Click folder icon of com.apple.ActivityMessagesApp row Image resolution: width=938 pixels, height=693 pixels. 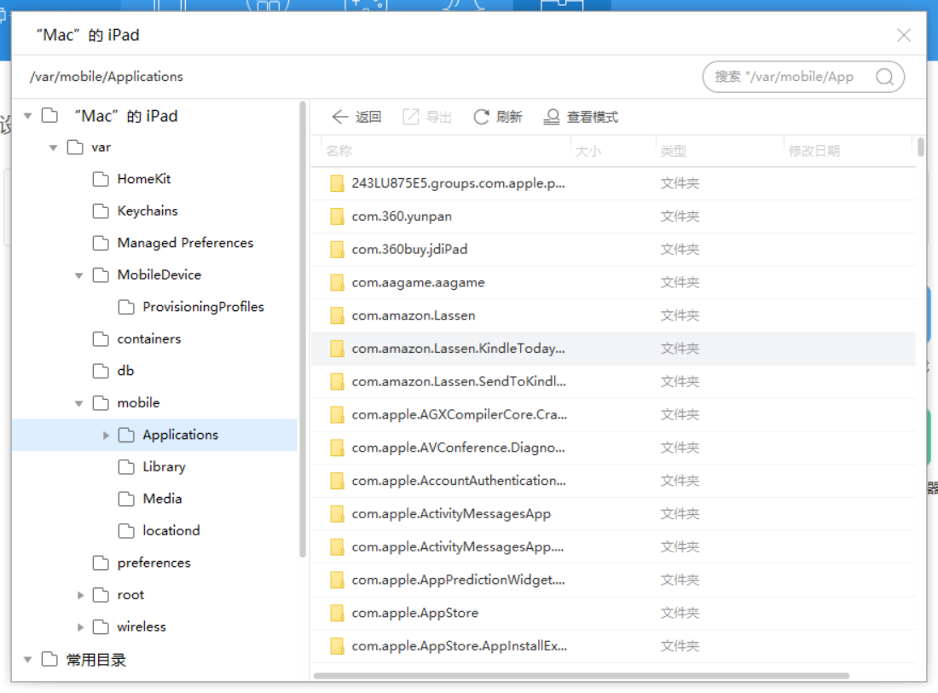pos(338,514)
